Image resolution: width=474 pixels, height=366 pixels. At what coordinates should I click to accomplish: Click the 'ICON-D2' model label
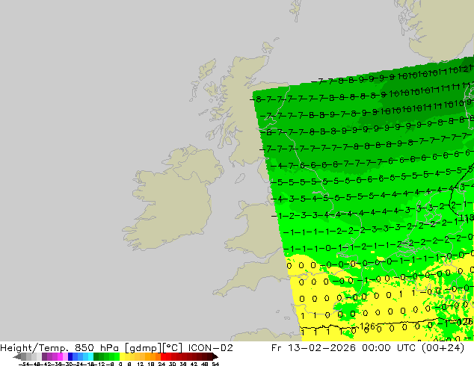(210, 348)
